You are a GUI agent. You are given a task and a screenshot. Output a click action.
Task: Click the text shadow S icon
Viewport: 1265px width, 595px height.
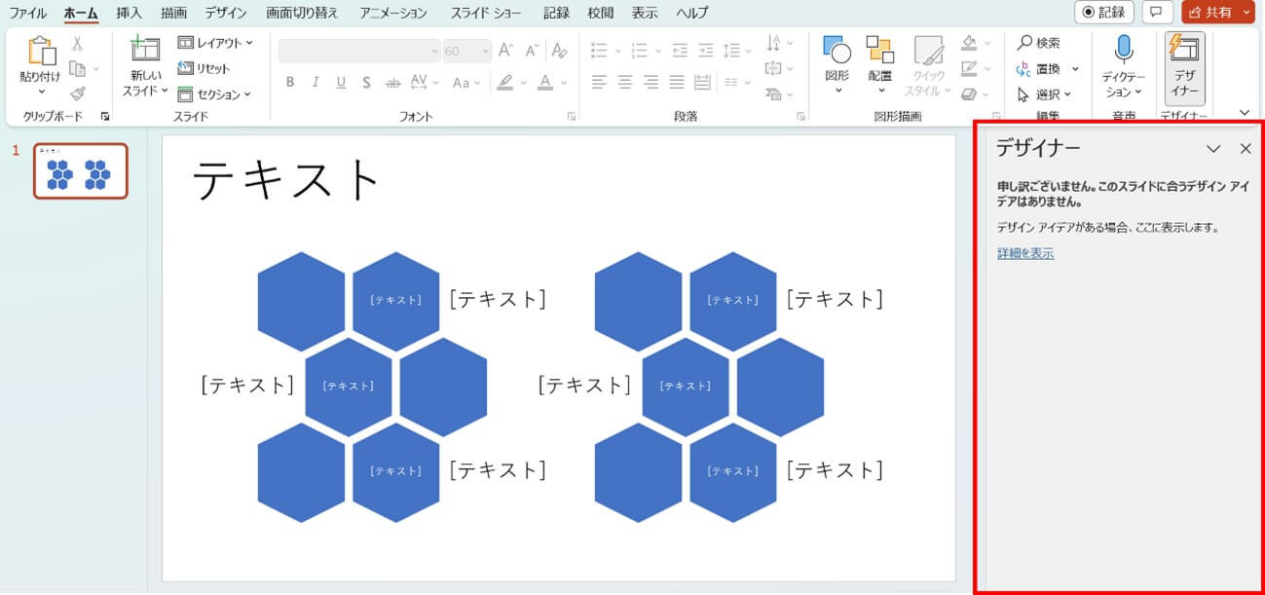(366, 83)
